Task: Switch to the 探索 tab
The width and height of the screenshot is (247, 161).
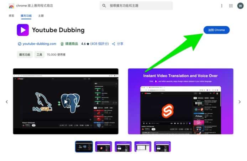Action: [11, 16]
